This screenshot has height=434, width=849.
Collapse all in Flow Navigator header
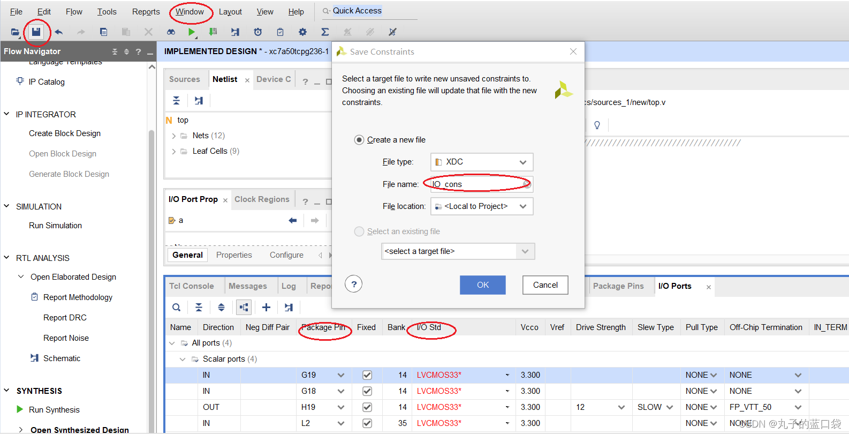(x=115, y=52)
